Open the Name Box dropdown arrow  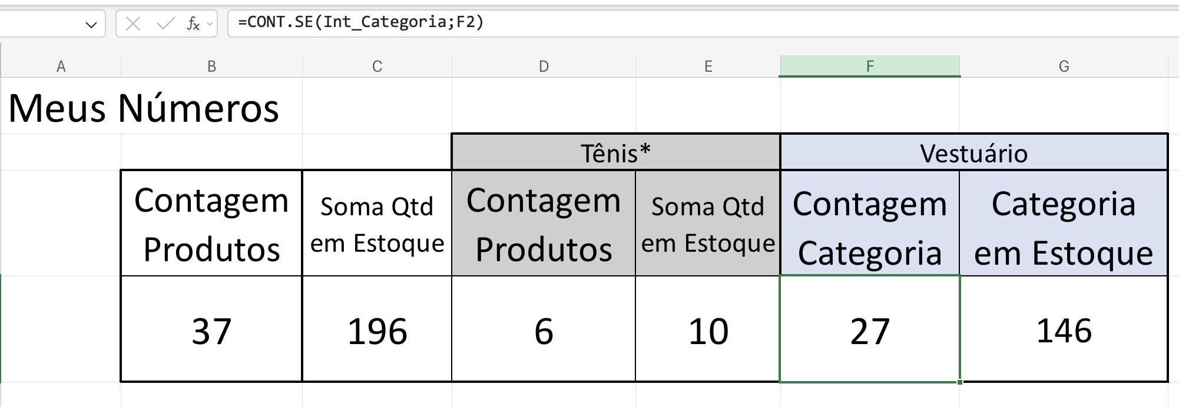click(91, 25)
